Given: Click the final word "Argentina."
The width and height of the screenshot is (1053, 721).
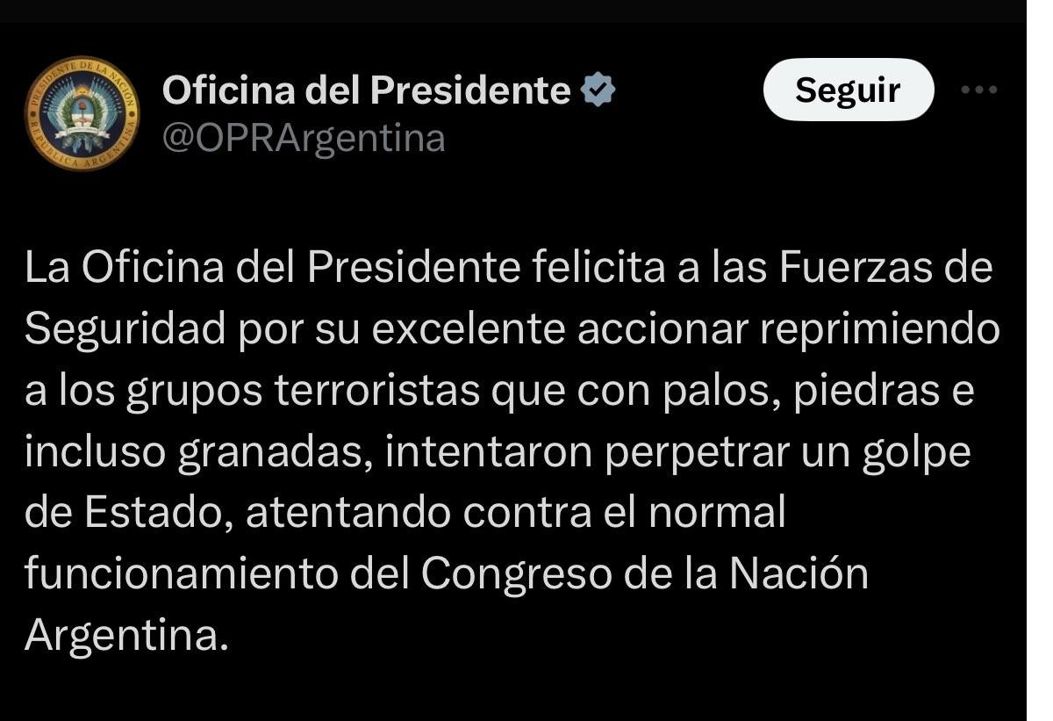Looking at the screenshot, I should pos(126,636).
